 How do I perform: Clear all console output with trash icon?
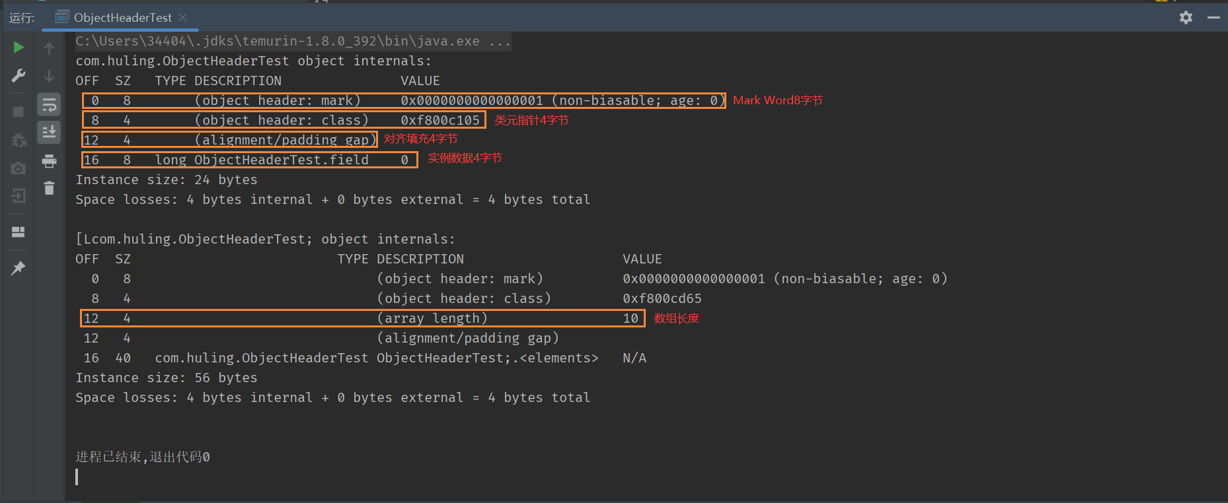(x=49, y=189)
